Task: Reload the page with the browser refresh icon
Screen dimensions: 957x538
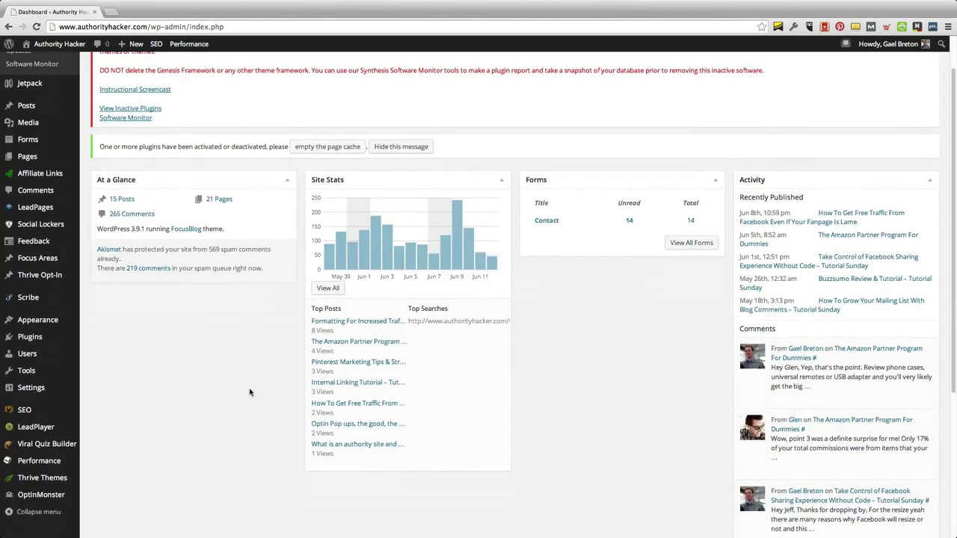Action: [36, 27]
